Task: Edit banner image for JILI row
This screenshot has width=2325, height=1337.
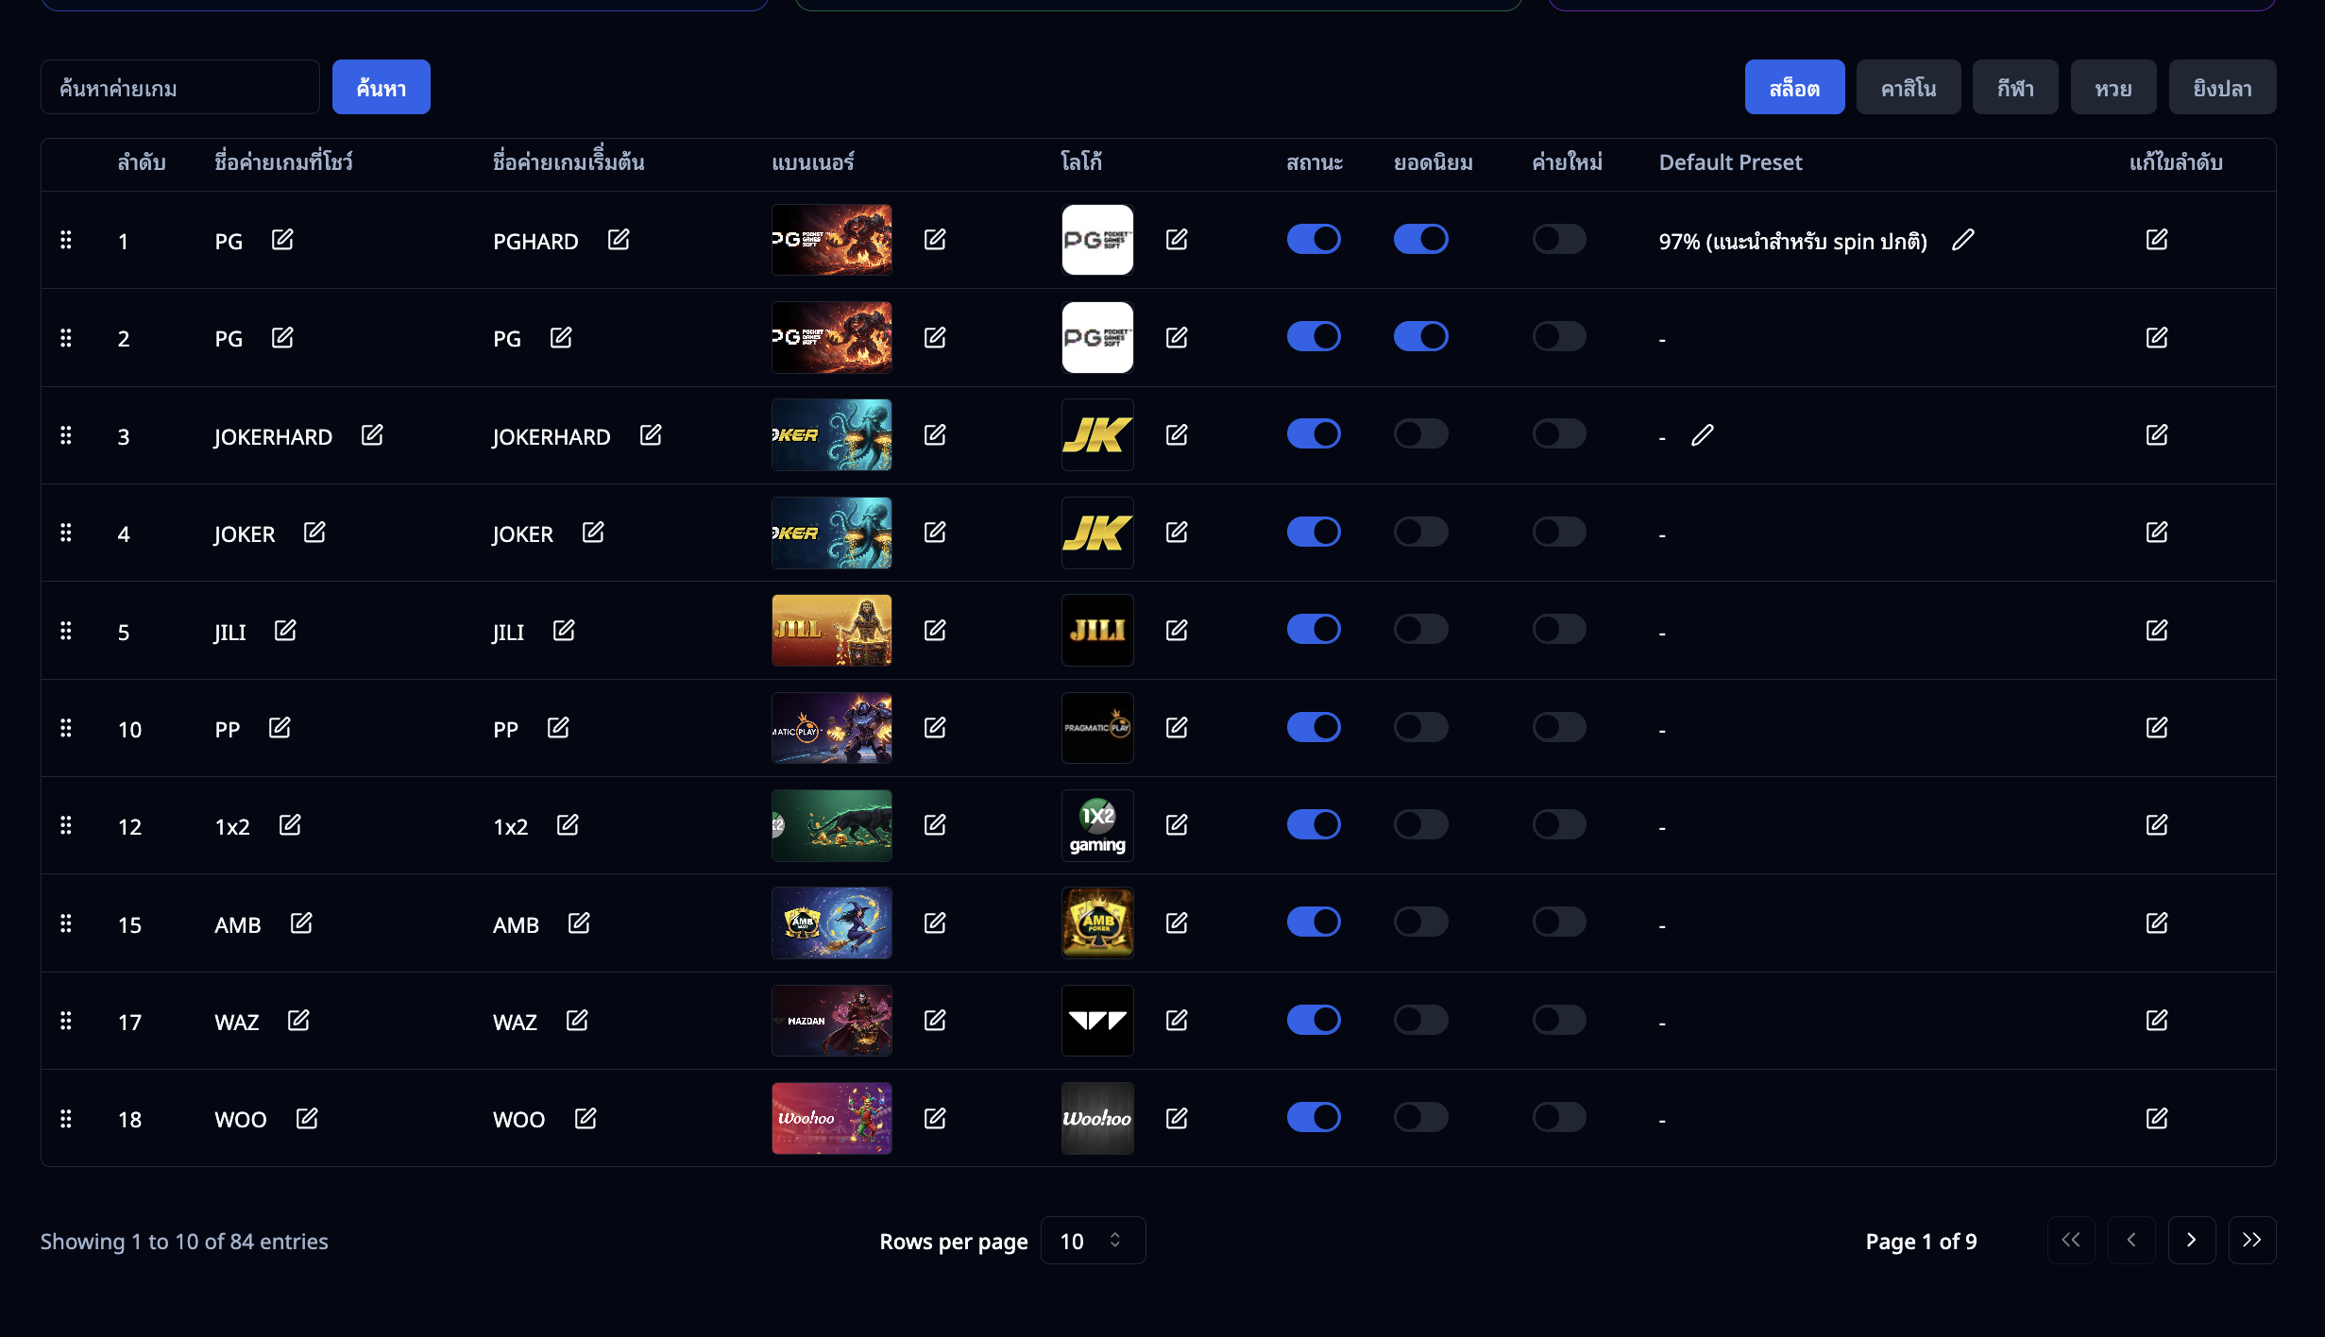Action: (x=935, y=631)
